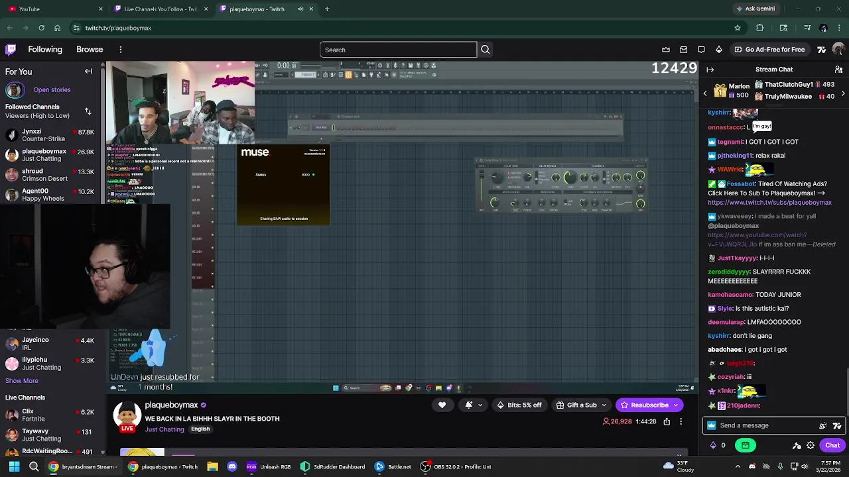
Task: Open notifications inbox icon
Action: pyautogui.click(x=683, y=50)
